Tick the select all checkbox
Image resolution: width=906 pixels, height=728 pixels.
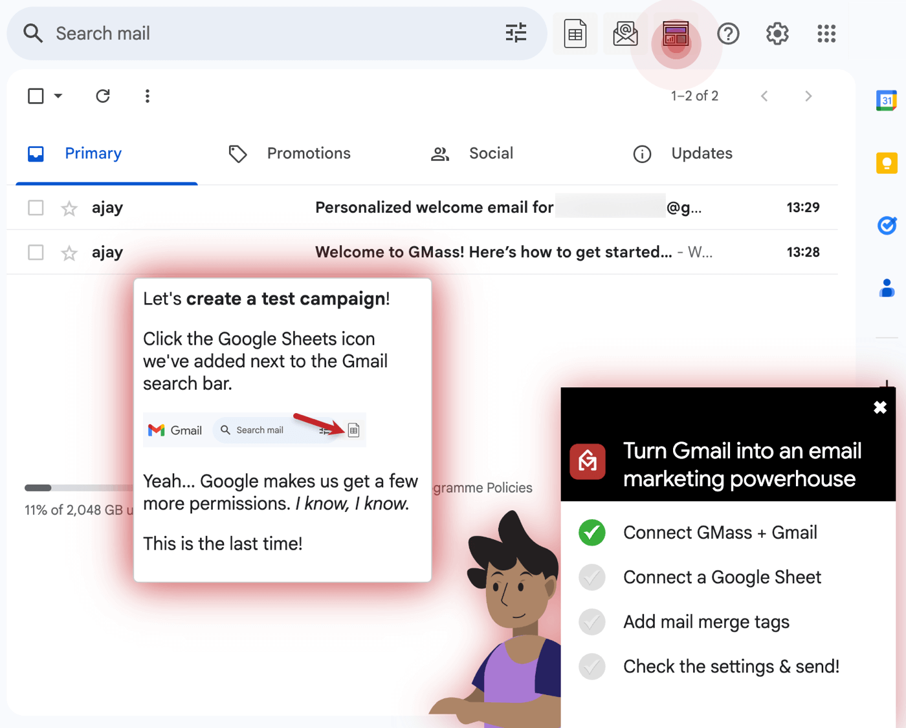[x=36, y=96]
